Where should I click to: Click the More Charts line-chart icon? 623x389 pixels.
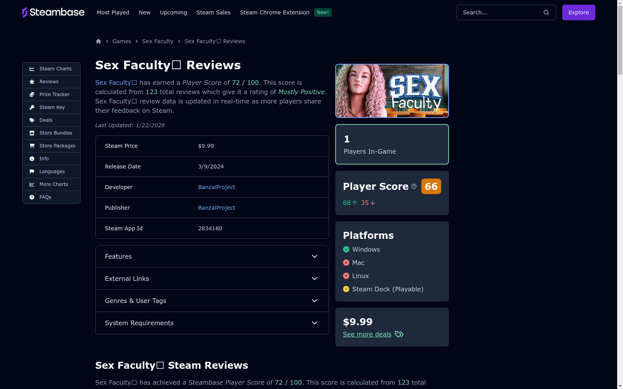tap(32, 184)
